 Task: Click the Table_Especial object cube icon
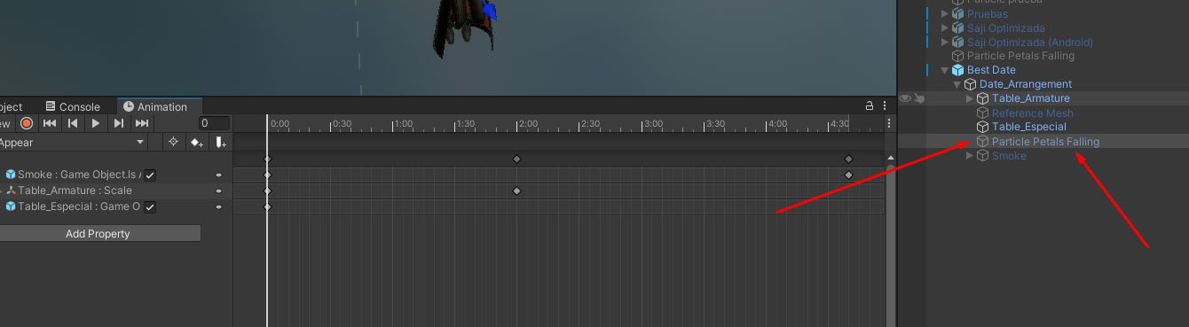[982, 127]
